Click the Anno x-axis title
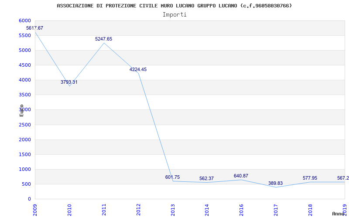349x218 pixels. (x=338, y=214)
